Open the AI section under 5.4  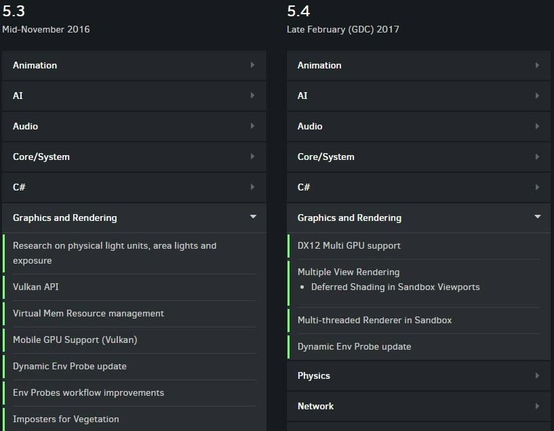point(302,96)
